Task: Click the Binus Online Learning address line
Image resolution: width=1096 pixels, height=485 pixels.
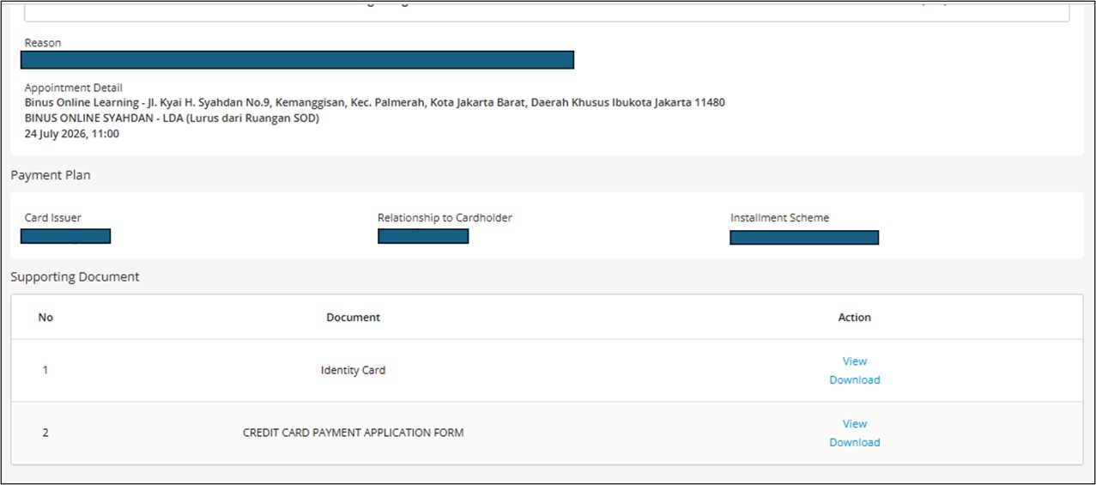Action: (x=374, y=103)
